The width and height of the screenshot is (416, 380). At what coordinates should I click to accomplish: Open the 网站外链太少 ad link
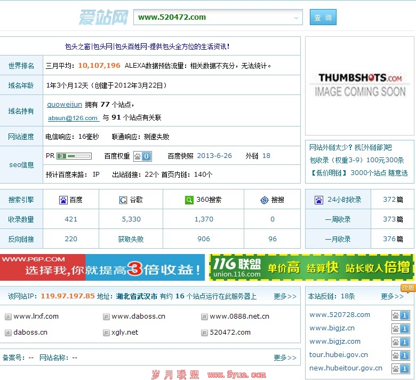coord(350,147)
